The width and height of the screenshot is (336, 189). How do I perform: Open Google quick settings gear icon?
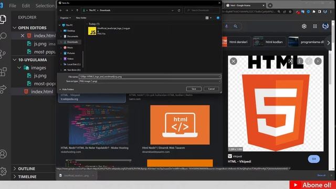pos(304,26)
